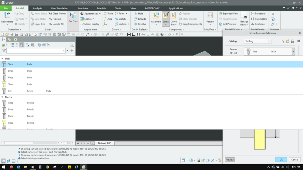Collapse the inch screw group

tap(2, 59)
